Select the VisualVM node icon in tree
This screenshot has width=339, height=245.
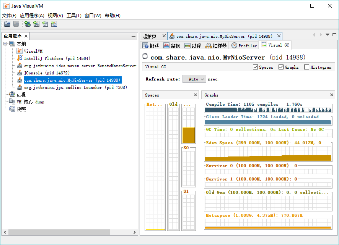tap(20, 51)
